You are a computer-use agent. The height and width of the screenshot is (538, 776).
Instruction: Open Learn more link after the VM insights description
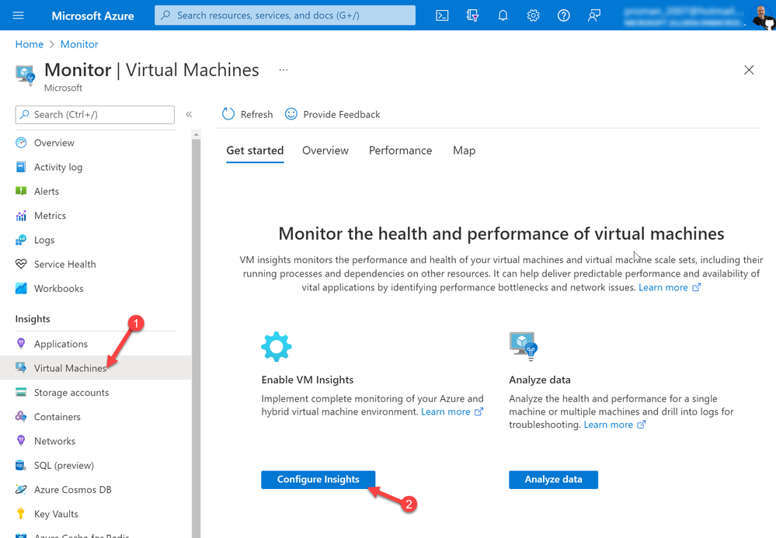point(670,287)
